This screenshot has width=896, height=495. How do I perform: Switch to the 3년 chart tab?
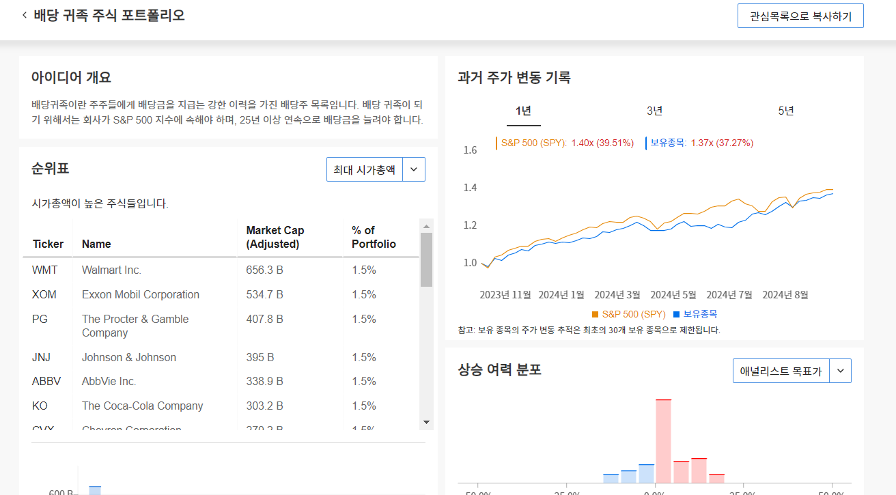pos(654,111)
